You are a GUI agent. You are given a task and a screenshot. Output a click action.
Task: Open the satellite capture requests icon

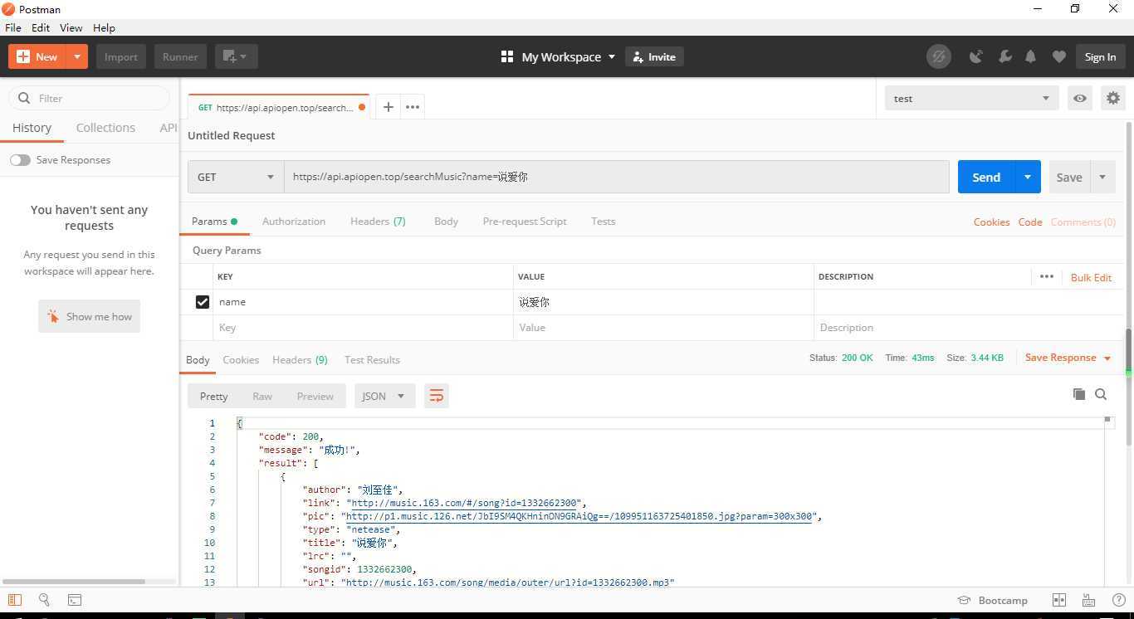tap(976, 56)
